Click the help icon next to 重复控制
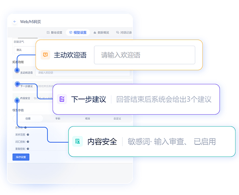239x195 pixels. coord(28,149)
